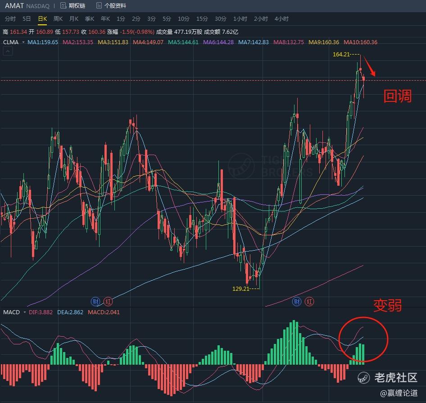Click the 成交额 7.62亿 turnover value
The image size is (426, 403).
(221, 32)
